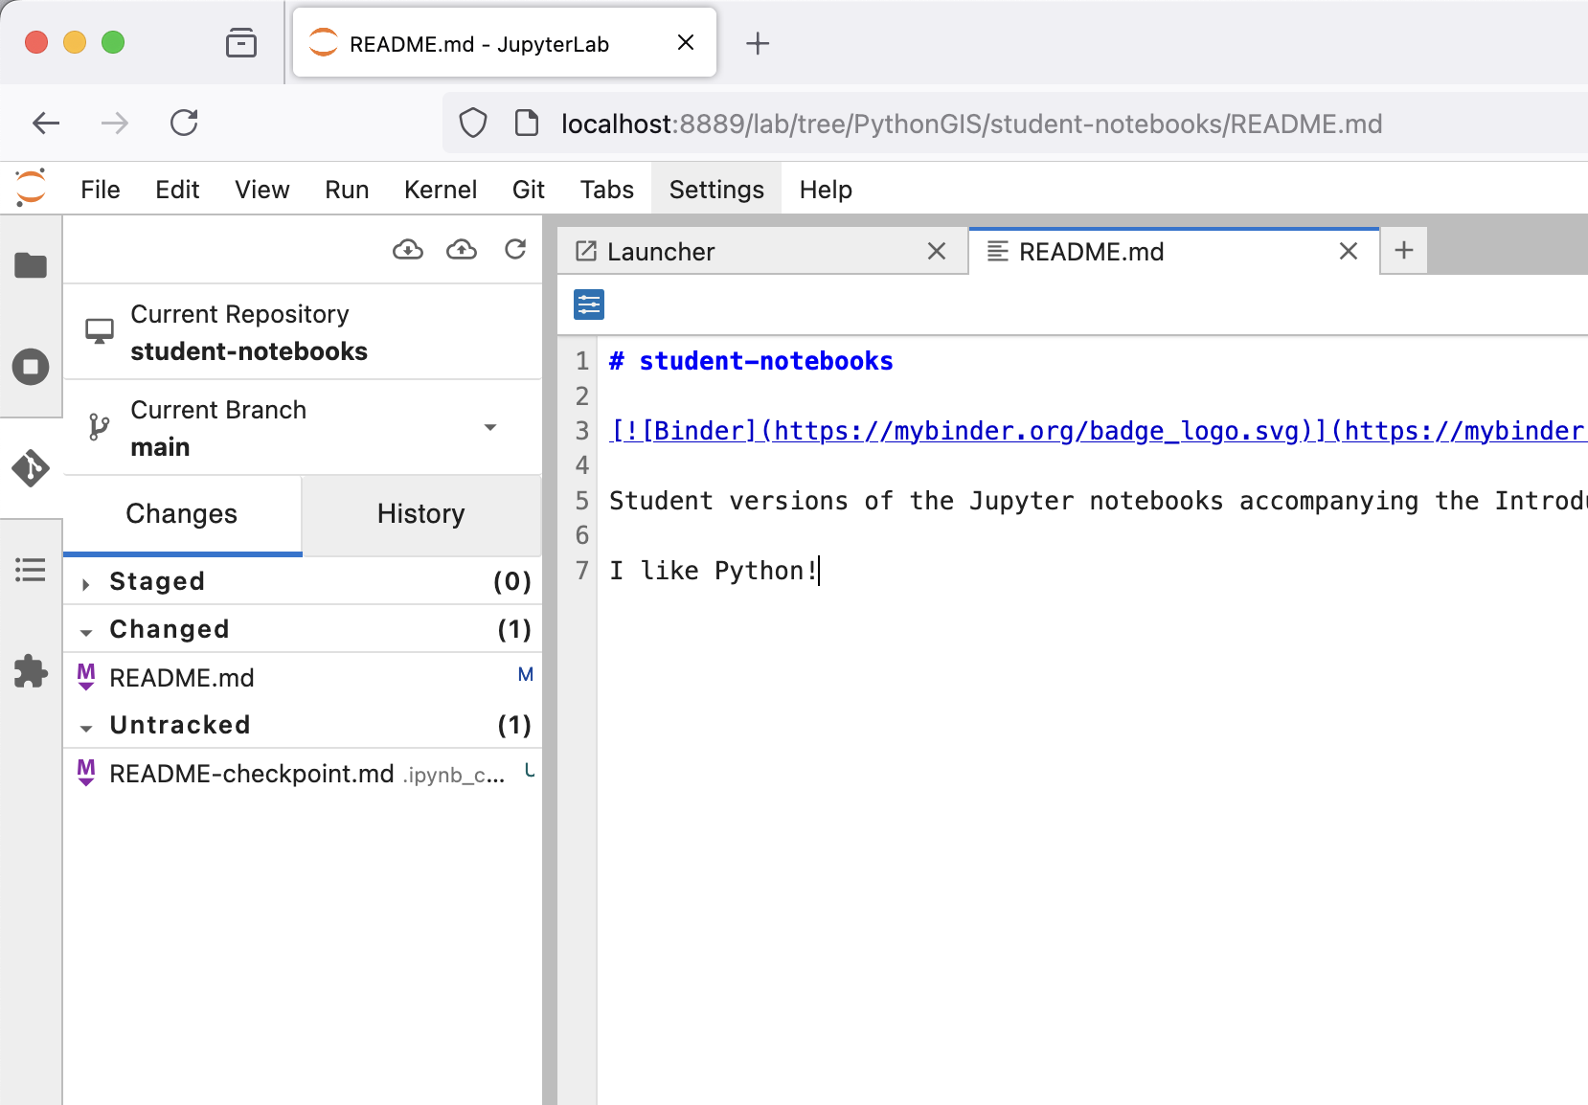
Task: Click the page info icon in address bar
Action: 527,124
